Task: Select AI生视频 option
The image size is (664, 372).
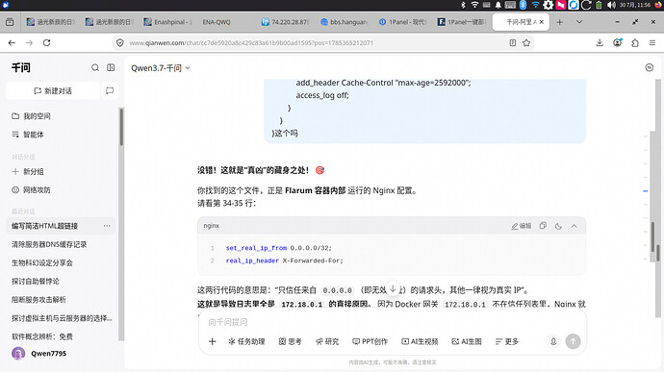Action: [420, 341]
